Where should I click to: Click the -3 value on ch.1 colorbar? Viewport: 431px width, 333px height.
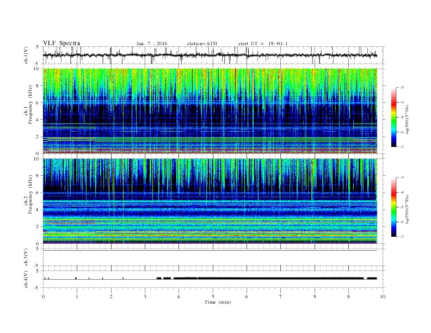pyautogui.click(x=401, y=88)
